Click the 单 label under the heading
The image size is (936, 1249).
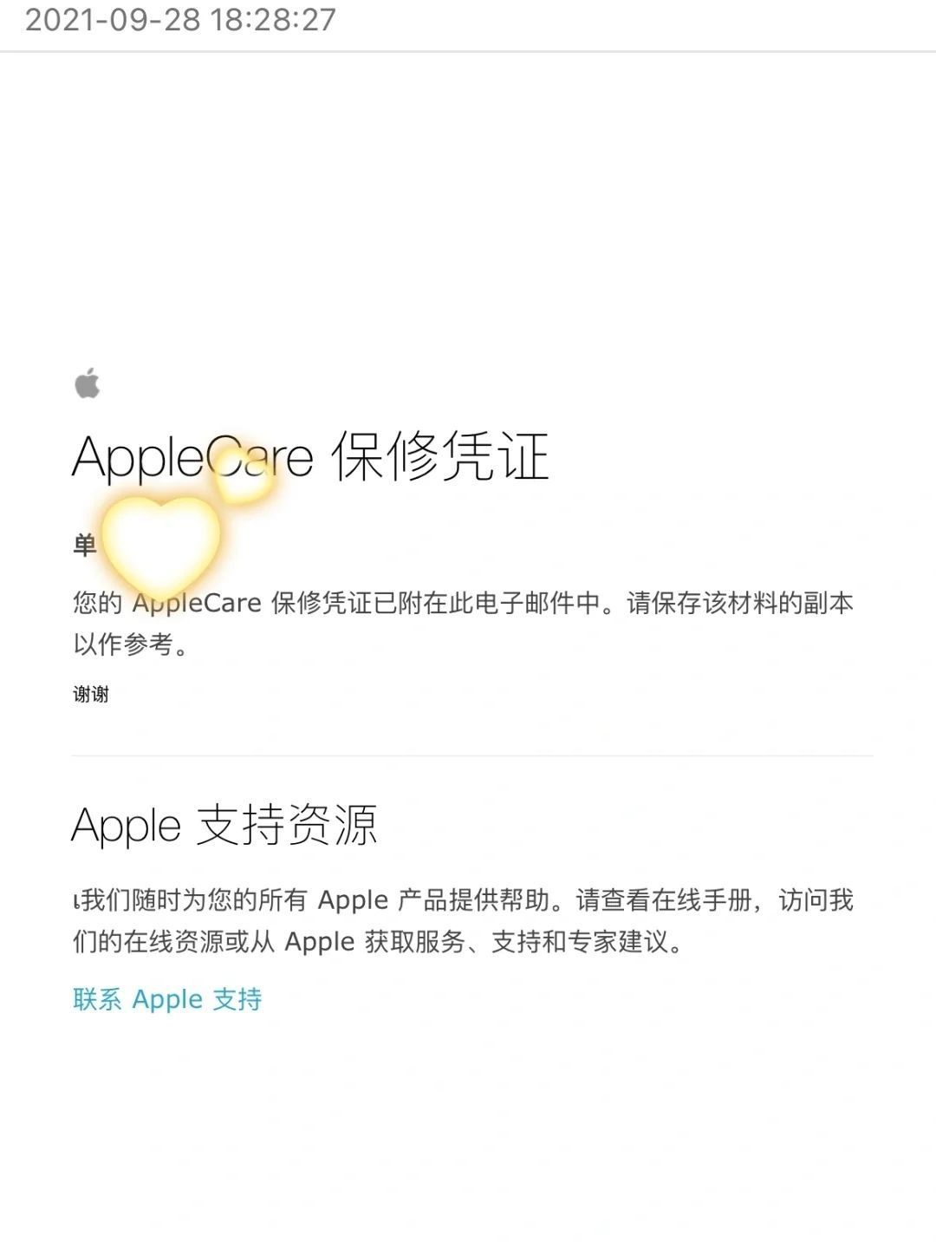[85, 546]
